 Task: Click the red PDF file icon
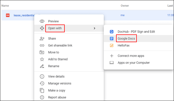coord(8,15)
